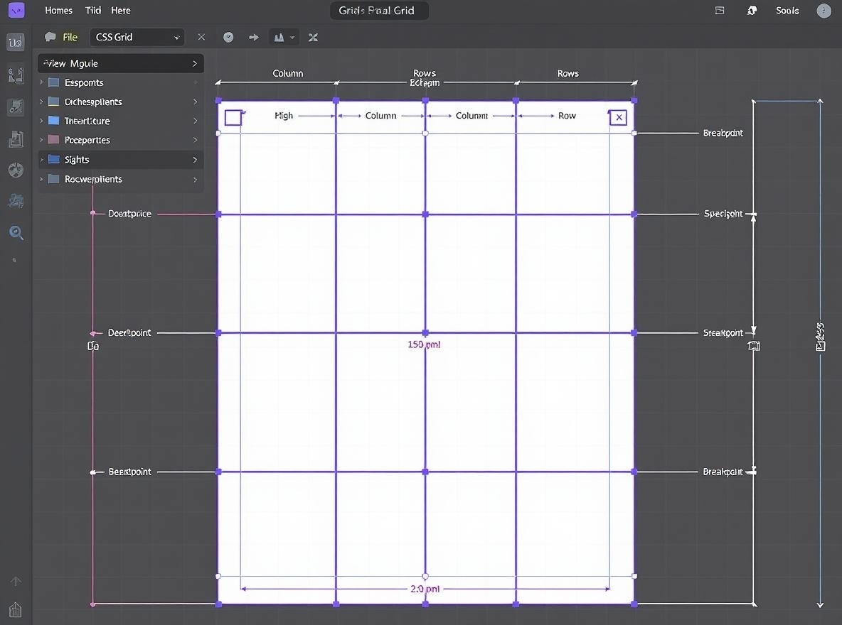Click the purple app logo
842x625 pixels.
click(x=16, y=10)
